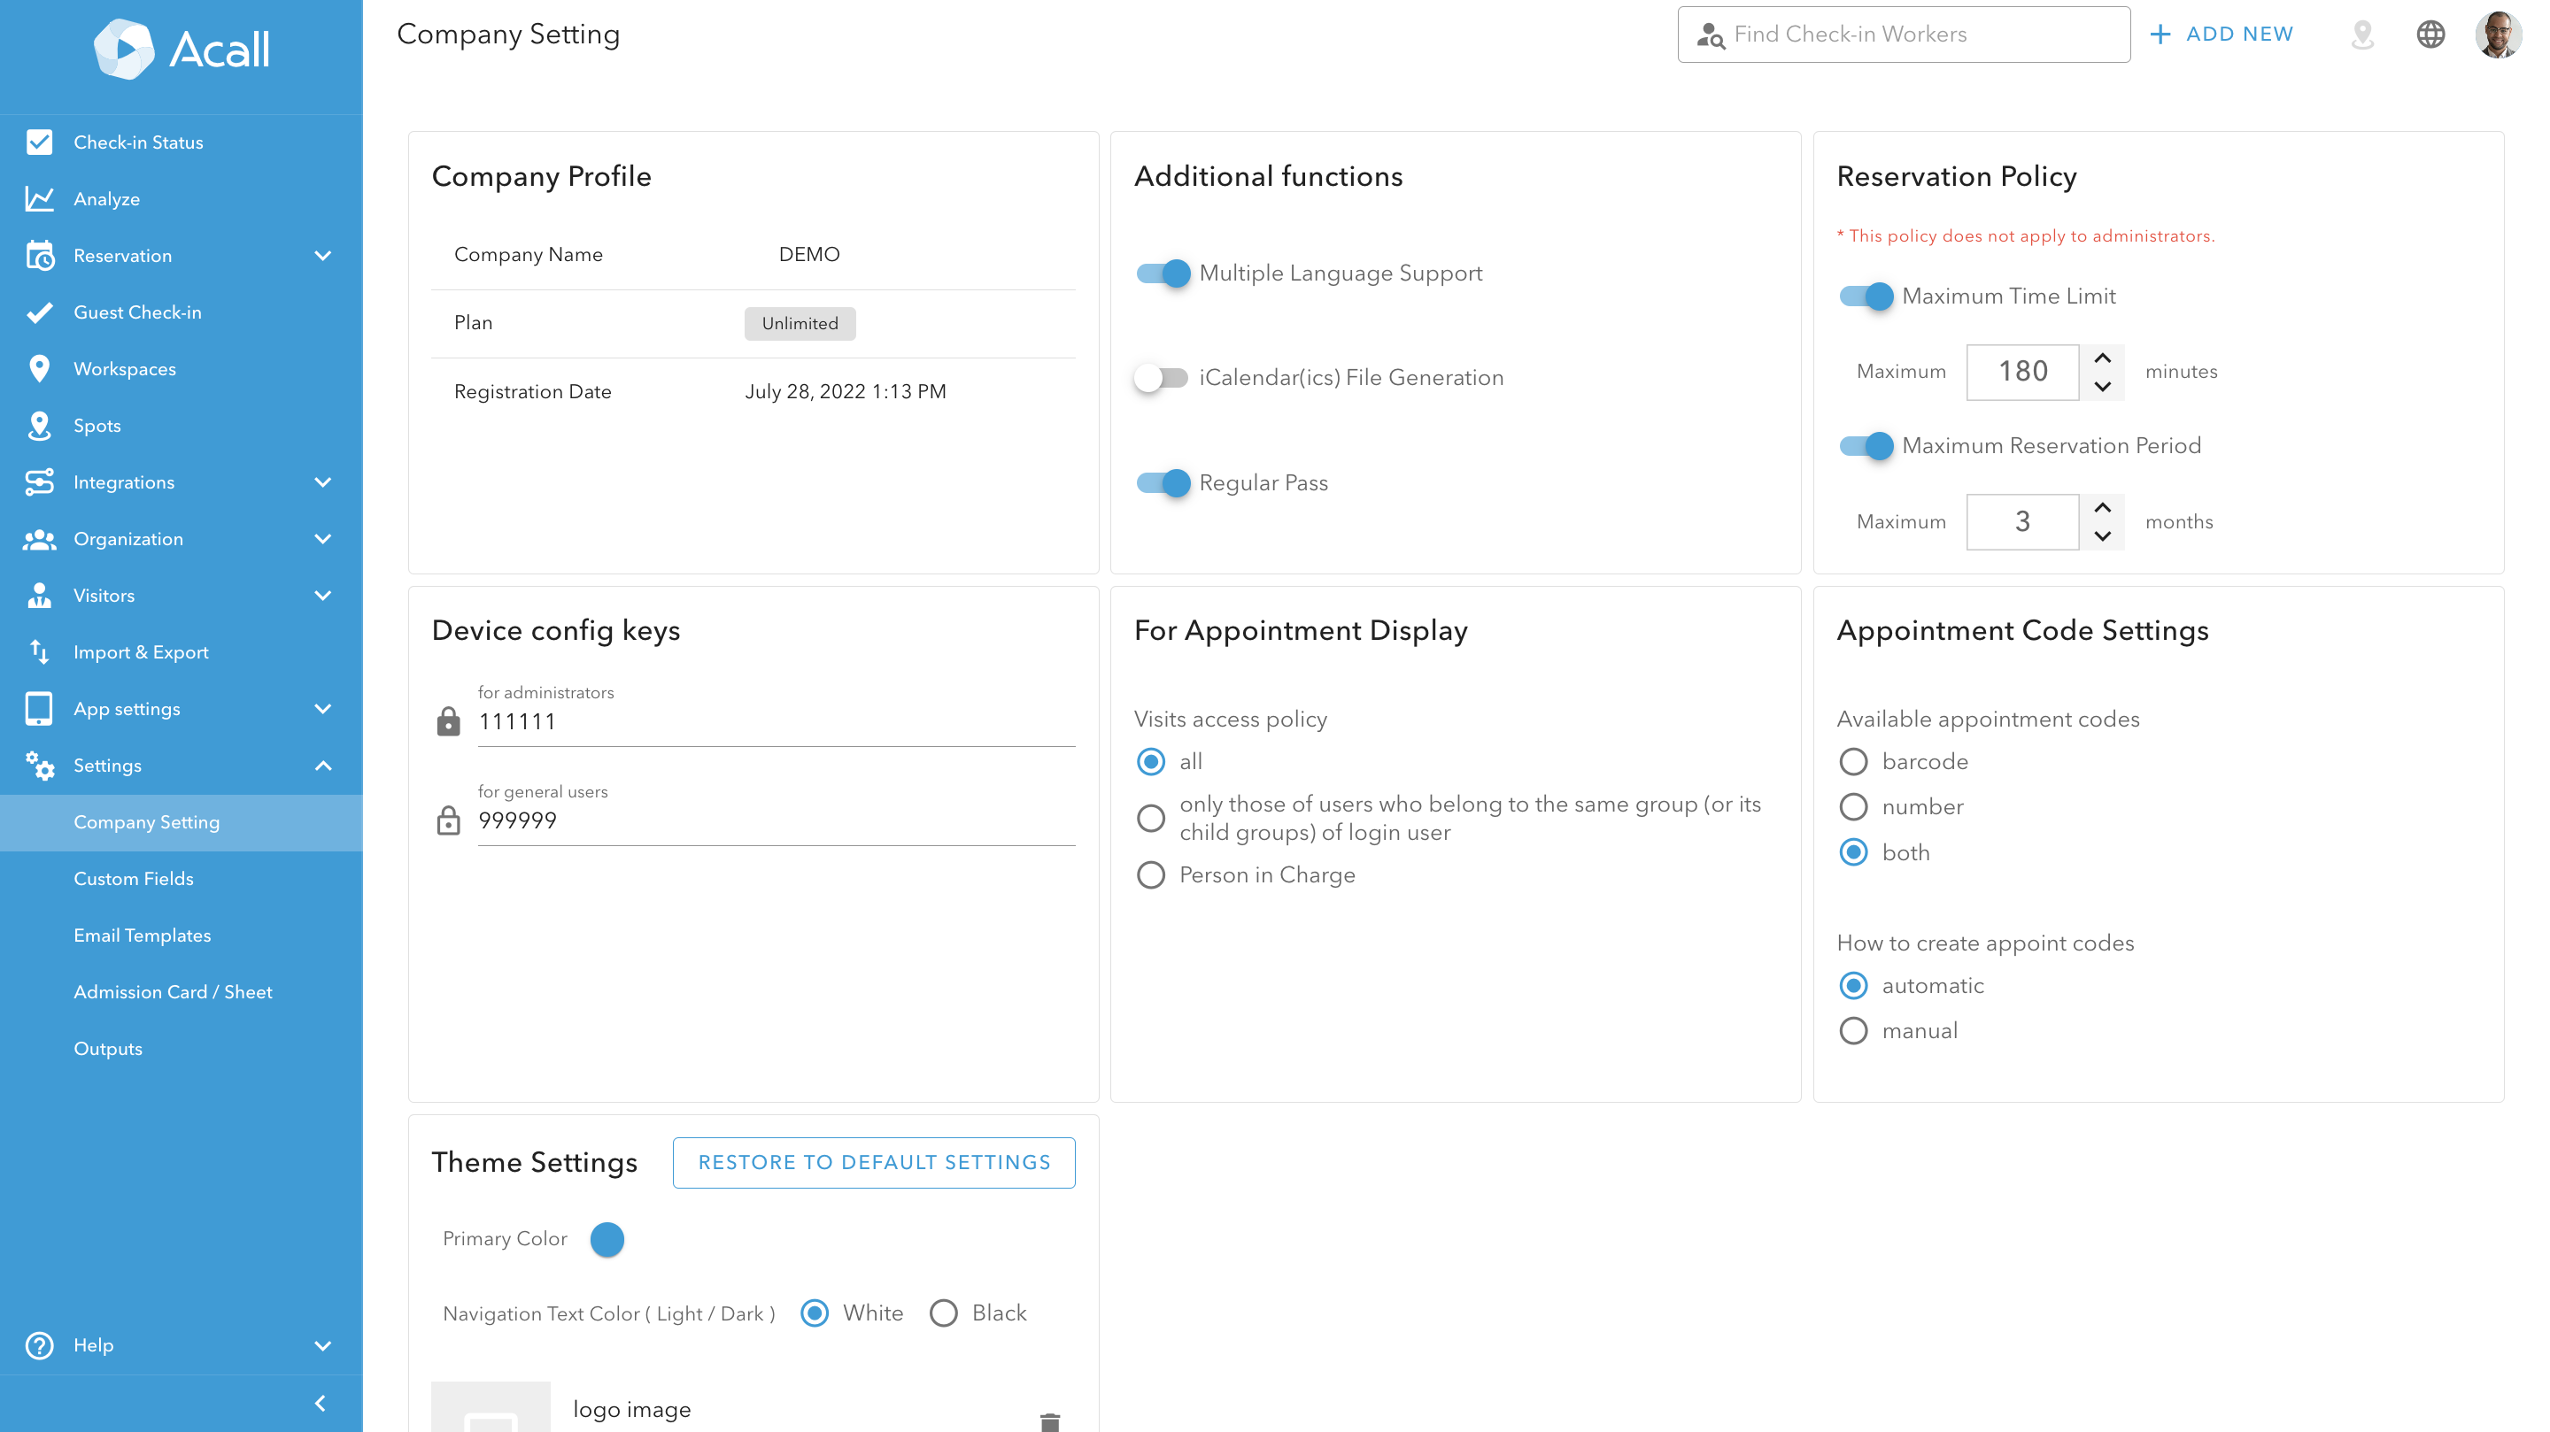Click the administrators config key field

[777, 721]
